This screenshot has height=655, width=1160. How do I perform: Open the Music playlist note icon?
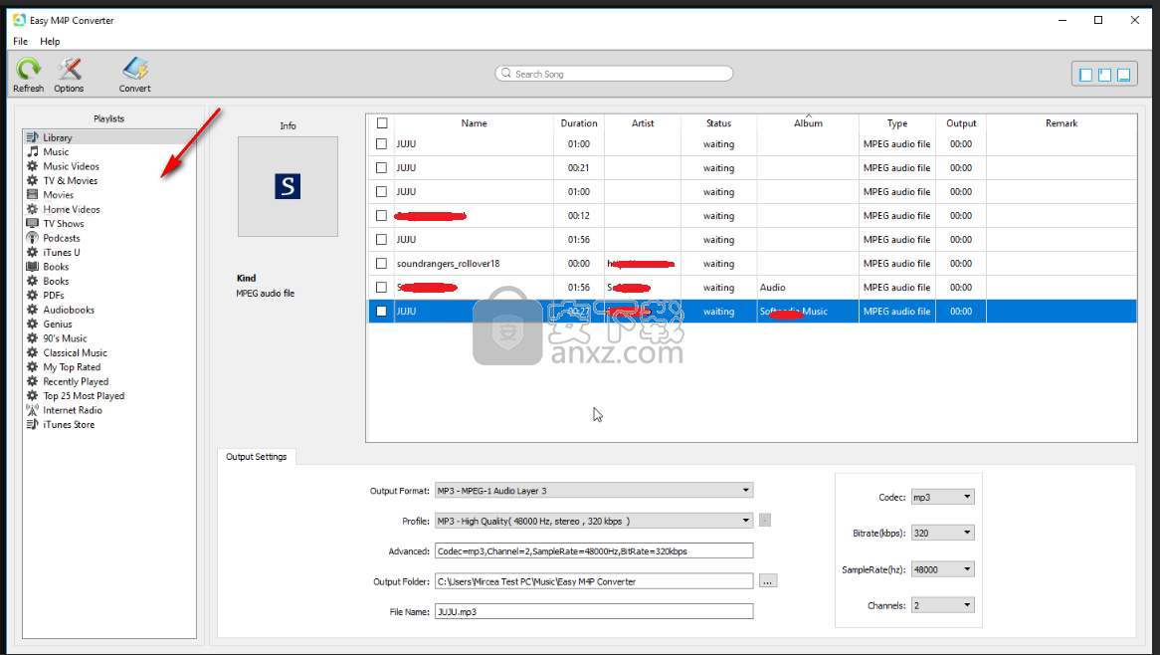point(33,151)
